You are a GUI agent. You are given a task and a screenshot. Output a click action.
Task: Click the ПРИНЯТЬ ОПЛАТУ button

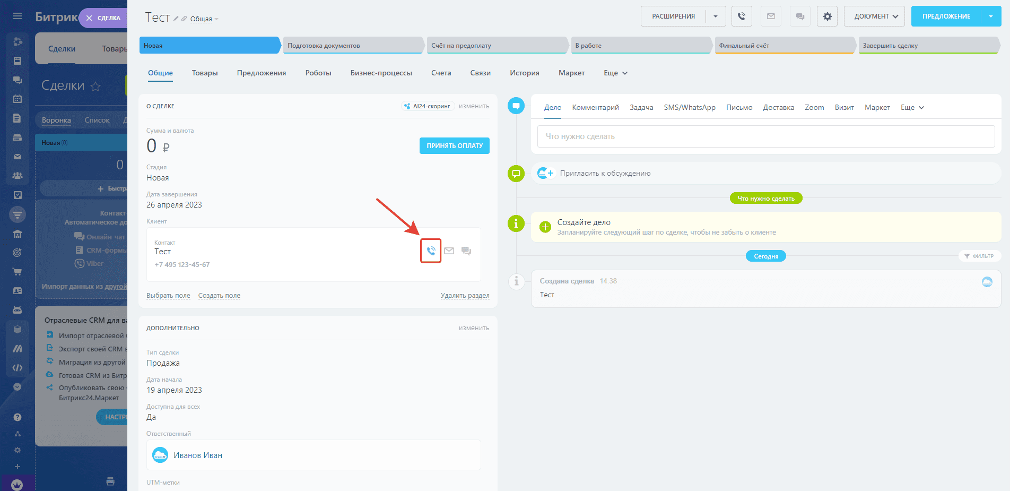click(x=454, y=145)
